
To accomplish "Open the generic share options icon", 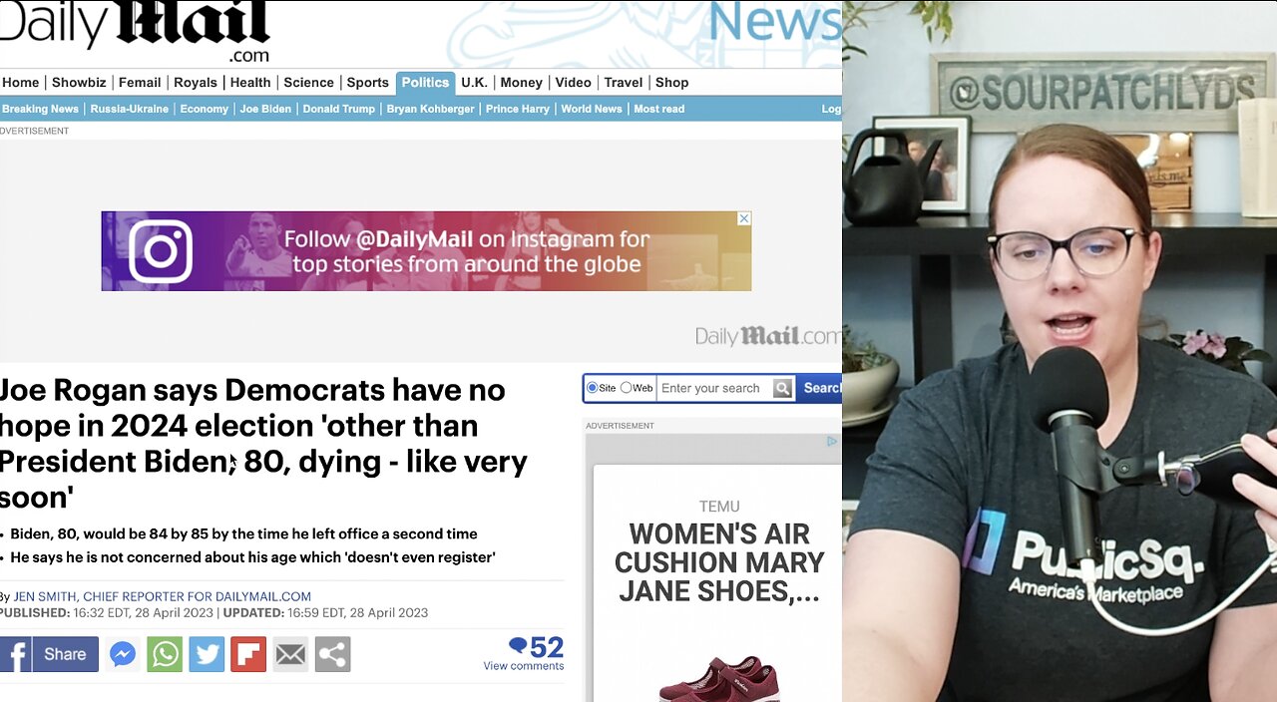I will [x=332, y=654].
